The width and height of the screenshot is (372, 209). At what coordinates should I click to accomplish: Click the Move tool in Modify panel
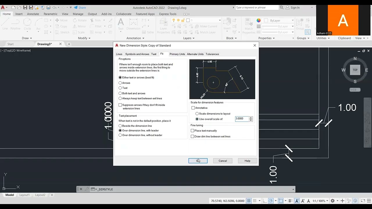click(x=61, y=20)
